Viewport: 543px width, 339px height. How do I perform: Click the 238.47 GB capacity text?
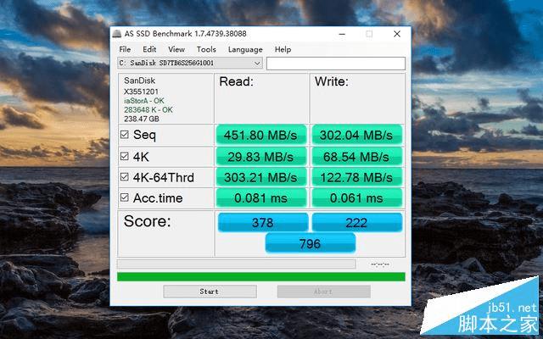(x=142, y=119)
